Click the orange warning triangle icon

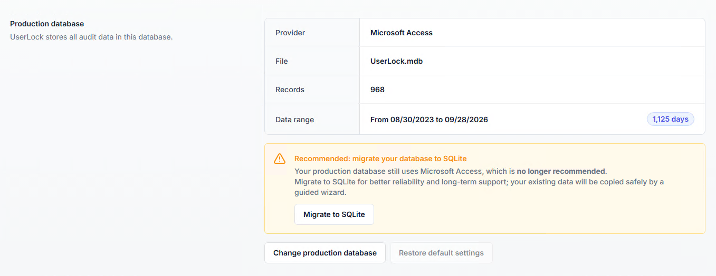280,159
